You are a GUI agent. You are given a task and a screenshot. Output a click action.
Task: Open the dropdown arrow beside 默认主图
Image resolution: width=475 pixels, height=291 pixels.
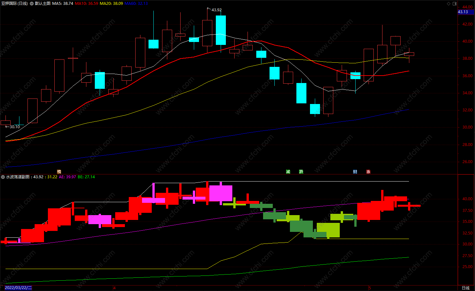tap(32, 4)
